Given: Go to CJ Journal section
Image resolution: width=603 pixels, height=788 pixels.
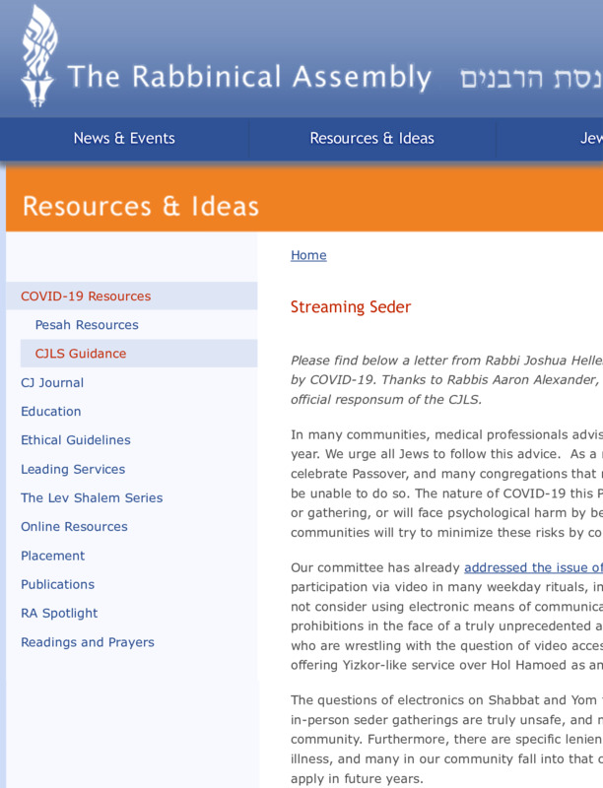Looking at the screenshot, I should click(52, 382).
